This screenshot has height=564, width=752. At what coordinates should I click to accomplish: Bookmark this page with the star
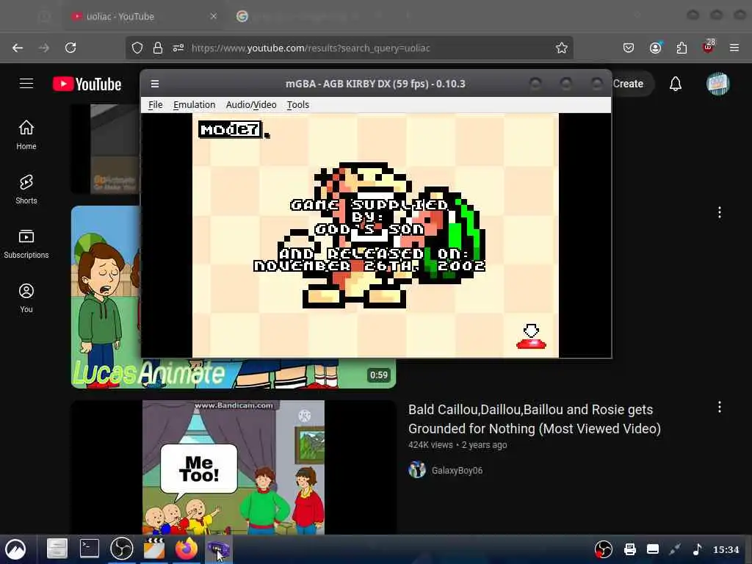tap(562, 48)
